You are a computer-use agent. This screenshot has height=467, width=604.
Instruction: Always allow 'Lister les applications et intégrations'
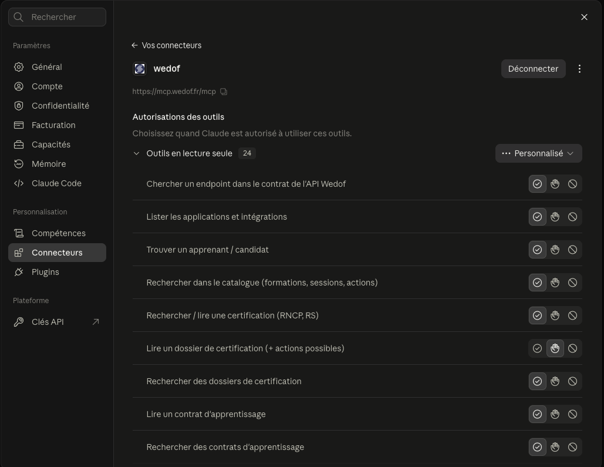(x=537, y=217)
